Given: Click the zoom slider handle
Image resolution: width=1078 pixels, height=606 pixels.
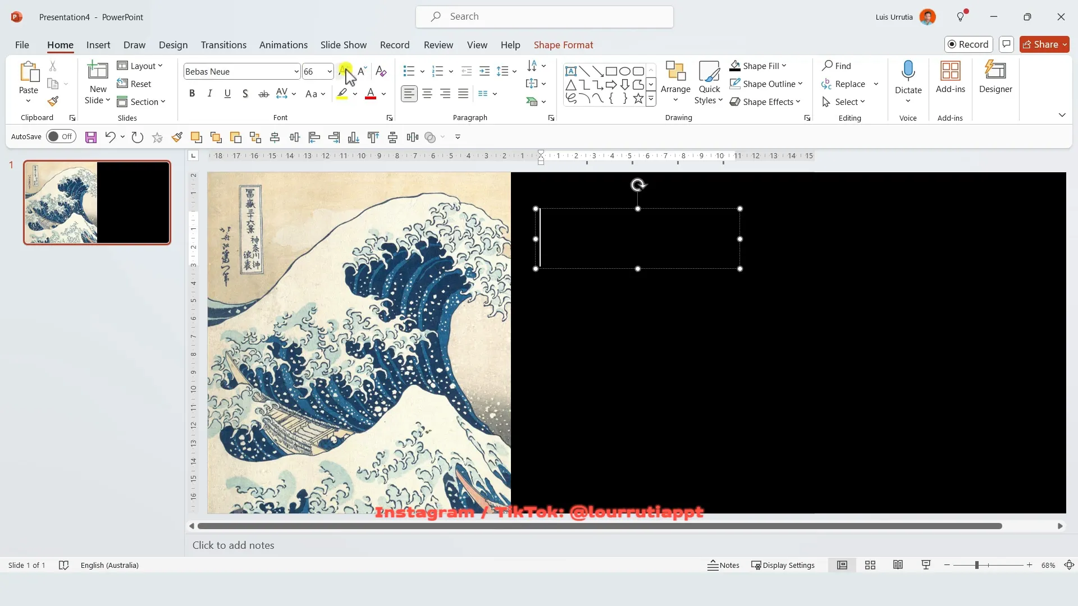Looking at the screenshot, I should [977, 565].
